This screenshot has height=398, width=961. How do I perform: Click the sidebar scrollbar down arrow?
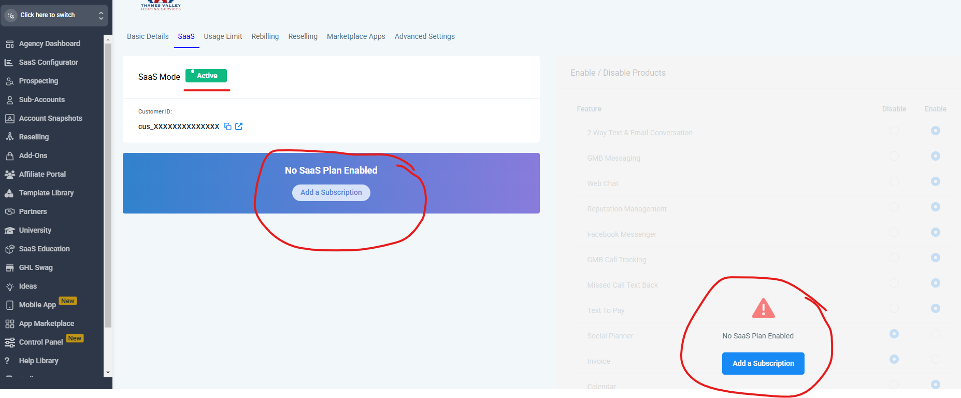click(x=108, y=373)
